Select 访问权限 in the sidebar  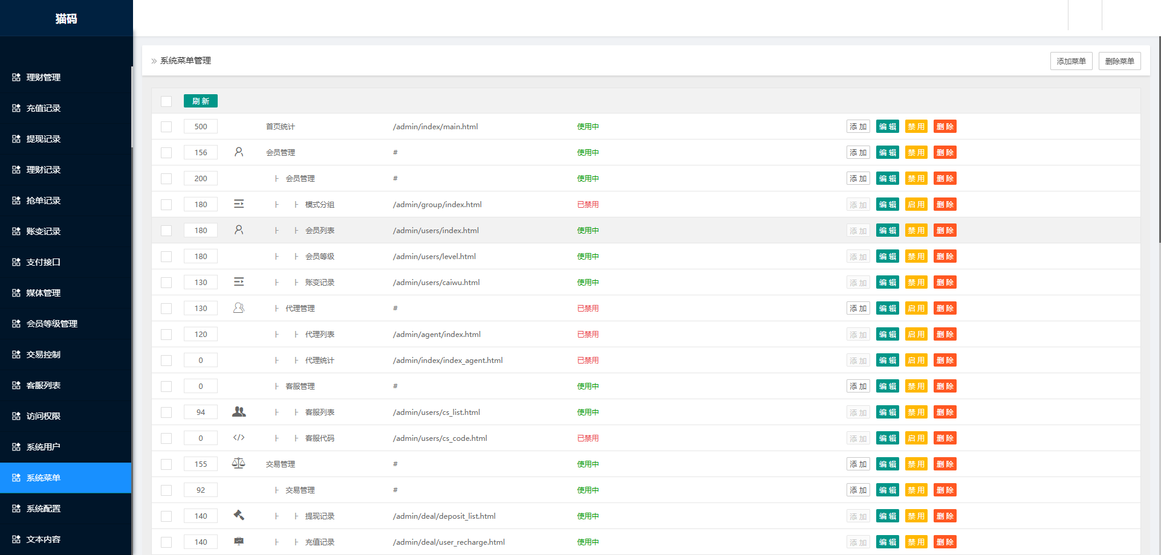(x=42, y=416)
